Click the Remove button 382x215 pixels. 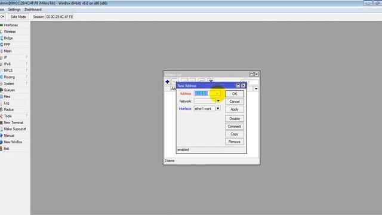click(235, 142)
